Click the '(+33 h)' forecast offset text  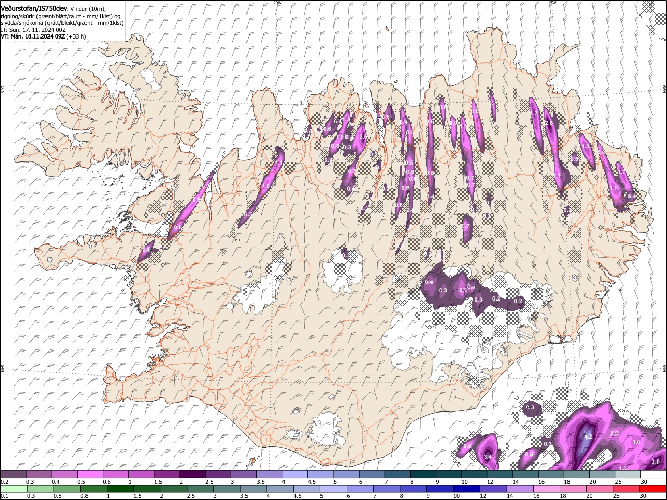[x=77, y=37]
